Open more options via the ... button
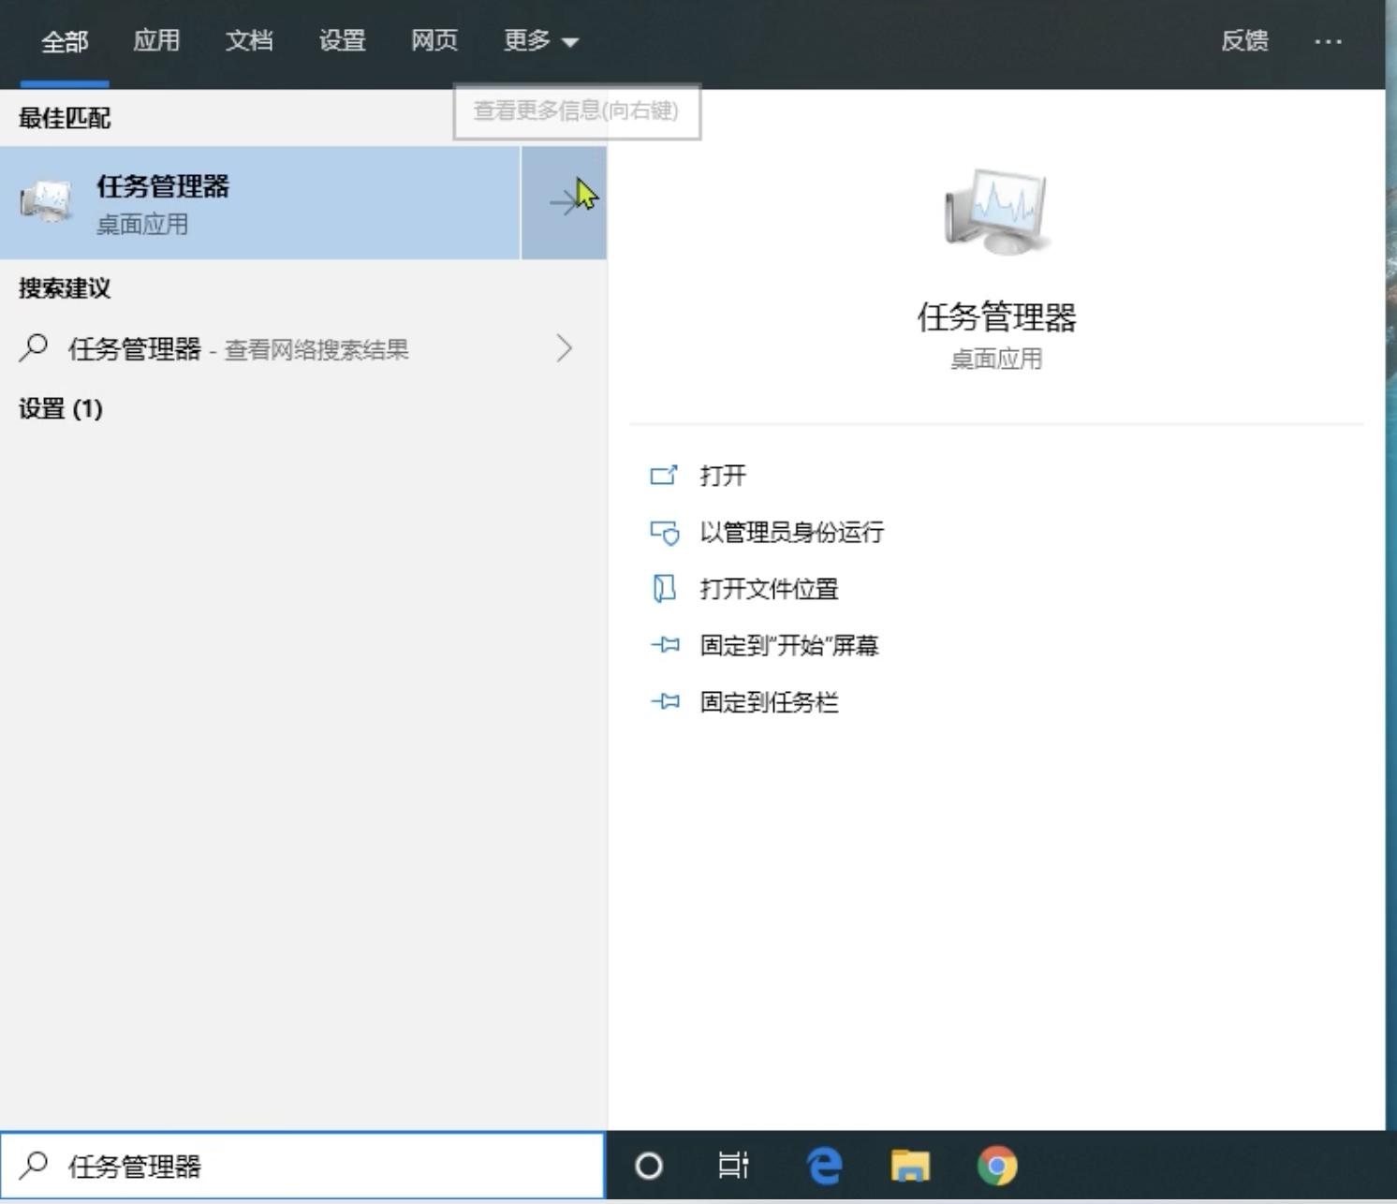 [x=1329, y=41]
